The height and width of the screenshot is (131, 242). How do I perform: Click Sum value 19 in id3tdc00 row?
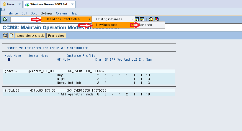point(148,94)
